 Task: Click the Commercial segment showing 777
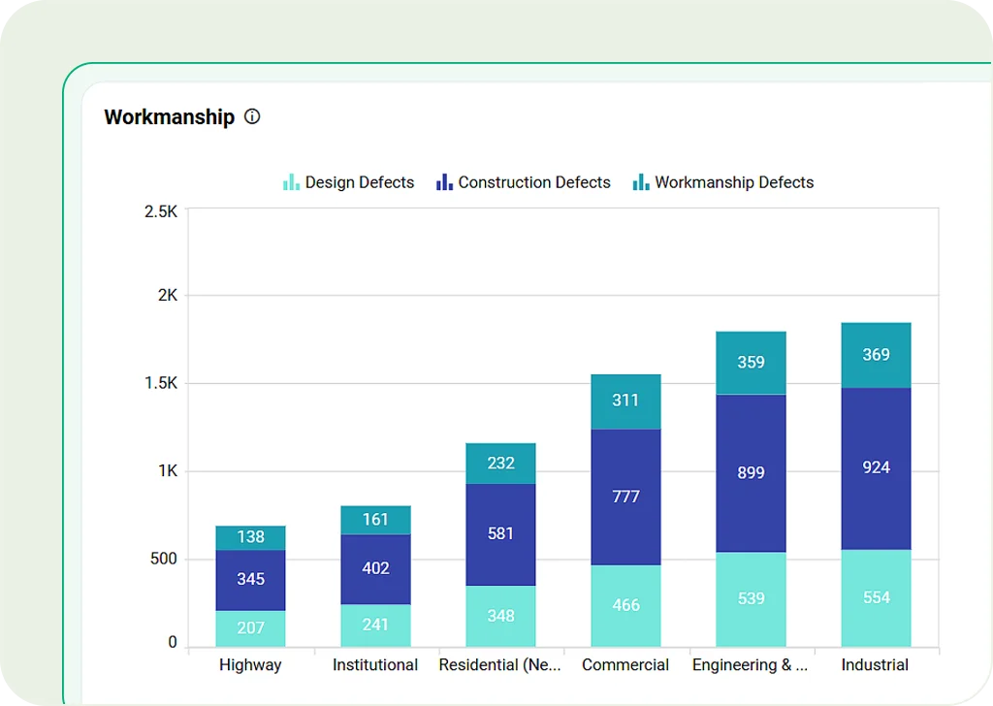[625, 497]
